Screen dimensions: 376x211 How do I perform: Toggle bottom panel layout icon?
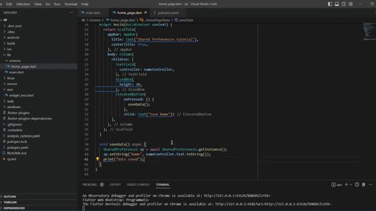[x=337, y=4]
